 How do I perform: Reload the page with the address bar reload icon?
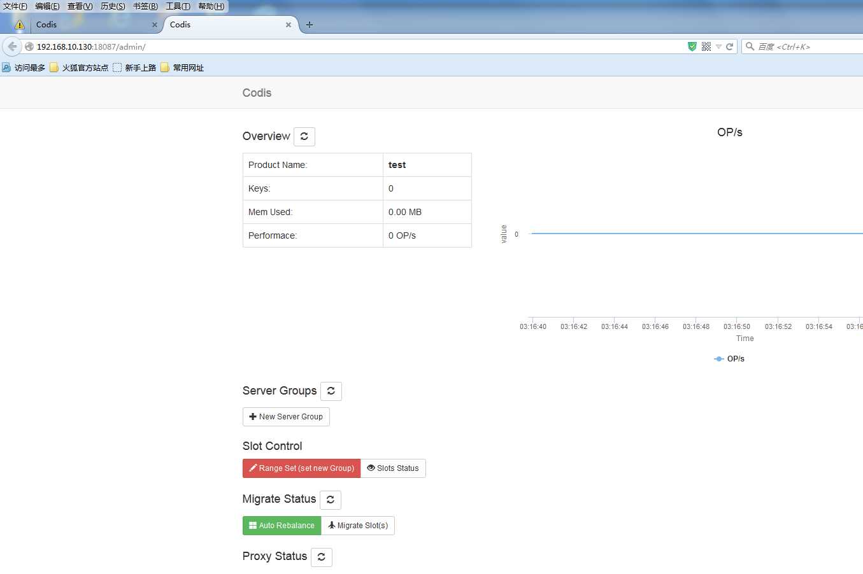click(x=730, y=46)
